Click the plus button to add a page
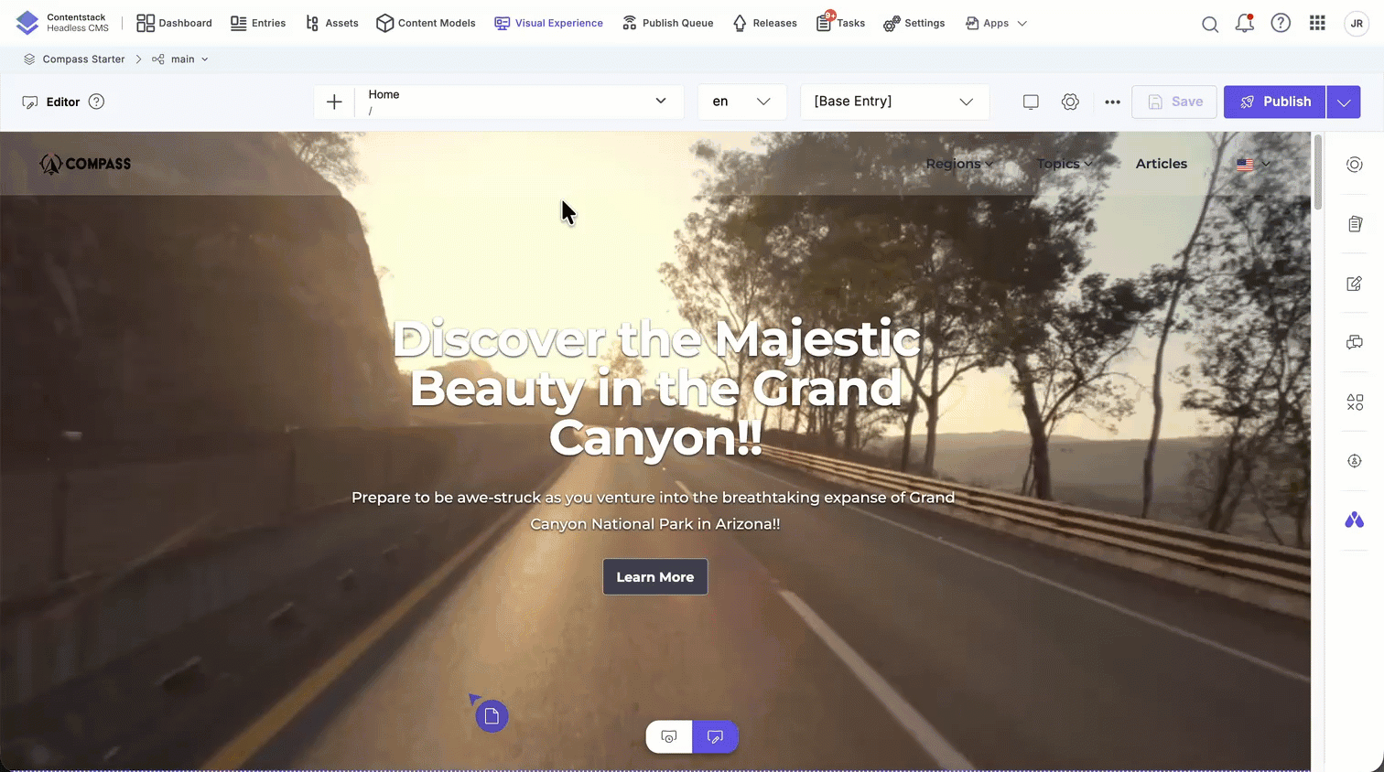Image resolution: width=1384 pixels, height=772 pixels. click(x=334, y=102)
